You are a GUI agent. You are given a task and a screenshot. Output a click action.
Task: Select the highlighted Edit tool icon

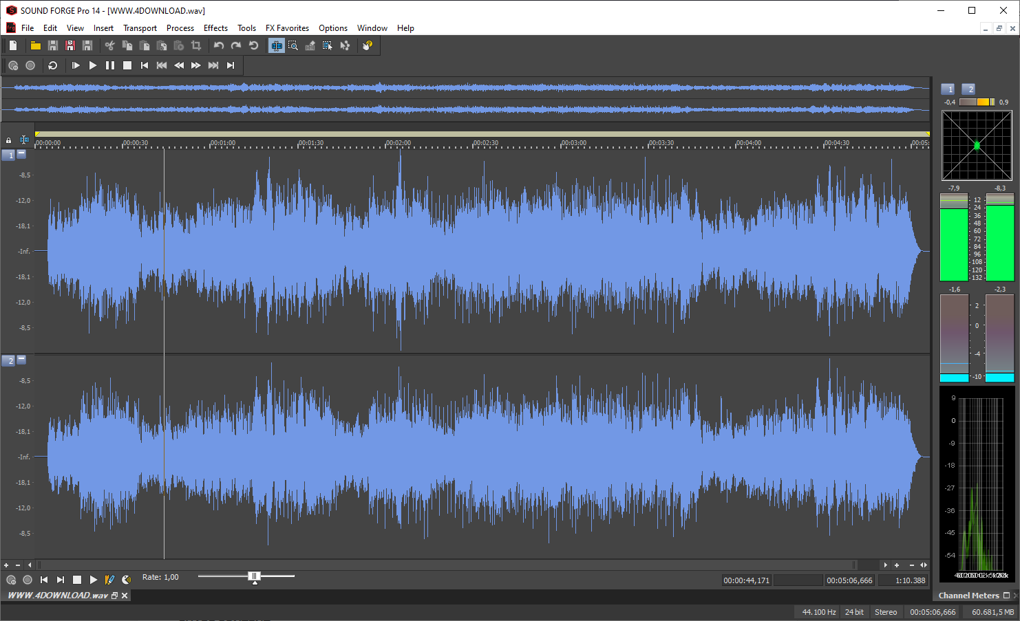(x=276, y=45)
